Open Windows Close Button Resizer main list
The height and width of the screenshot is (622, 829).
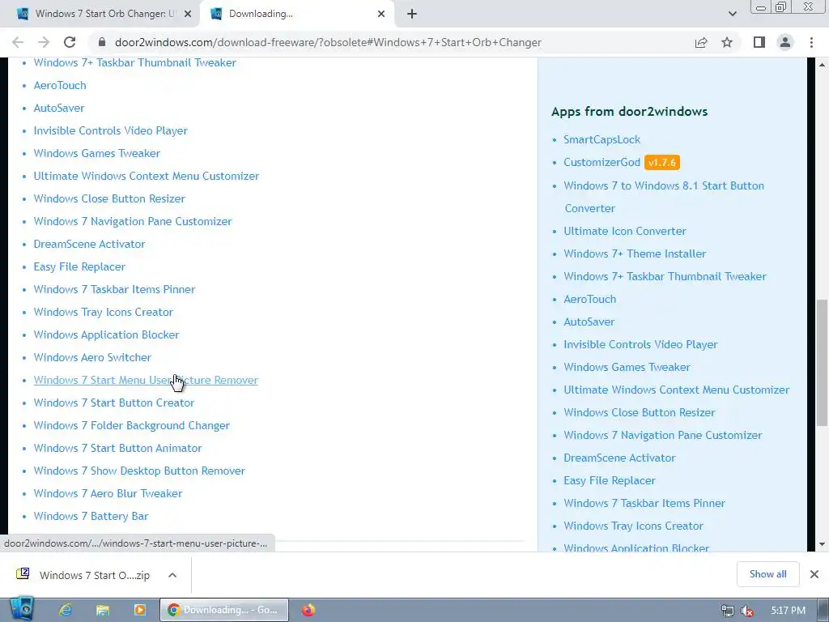click(109, 198)
